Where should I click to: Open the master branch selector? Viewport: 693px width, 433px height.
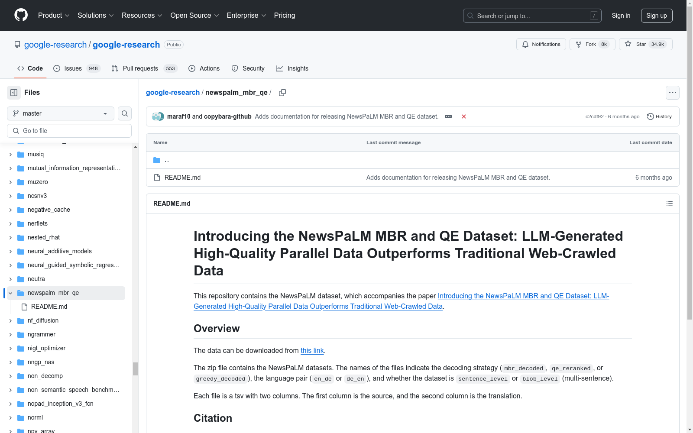[x=61, y=113]
